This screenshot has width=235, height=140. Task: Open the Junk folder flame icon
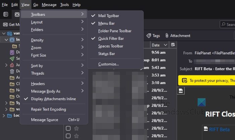coord(12,65)
